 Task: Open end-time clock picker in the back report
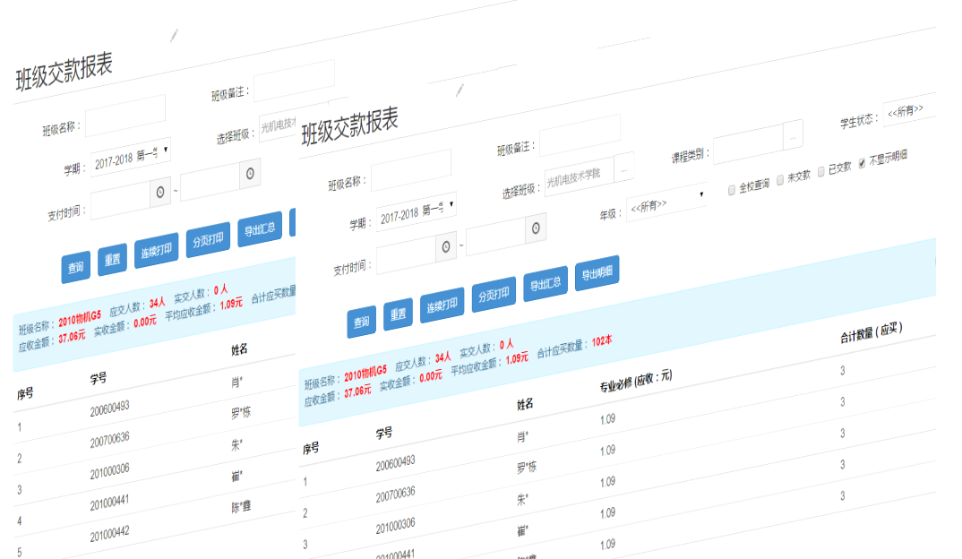tap(250, 173)
